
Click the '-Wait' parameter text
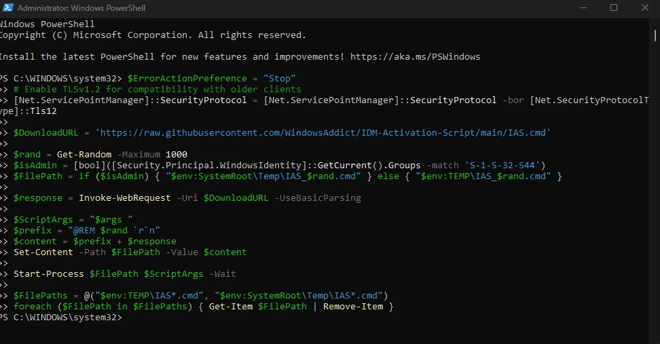click(x=222, y=273)
